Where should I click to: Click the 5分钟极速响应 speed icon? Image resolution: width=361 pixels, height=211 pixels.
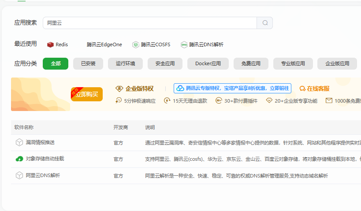pyautogui.click(x=119, y=100)
